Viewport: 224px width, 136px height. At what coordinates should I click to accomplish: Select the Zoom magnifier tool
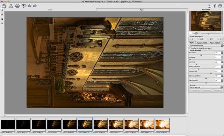2,23
